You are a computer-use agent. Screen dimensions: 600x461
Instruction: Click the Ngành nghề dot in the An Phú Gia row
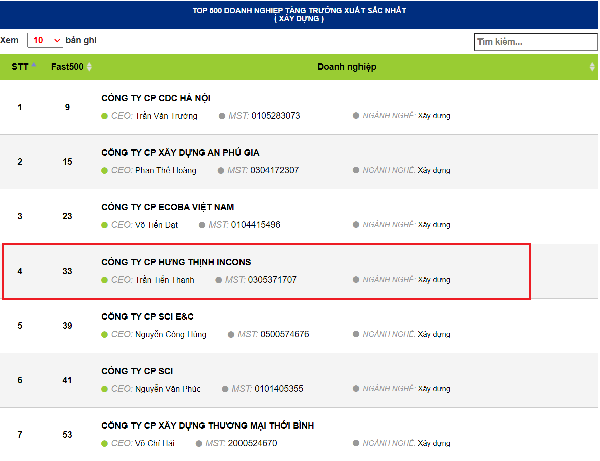tap(356, 170)
